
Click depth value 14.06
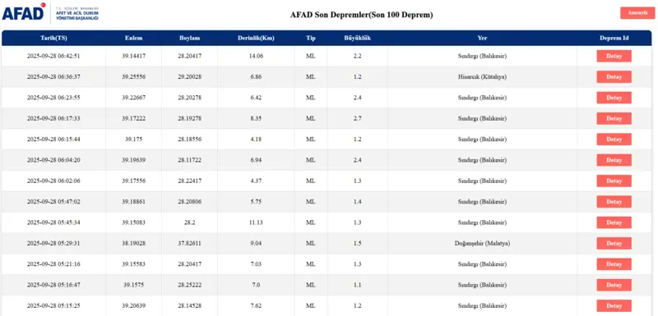click(256, 56)
